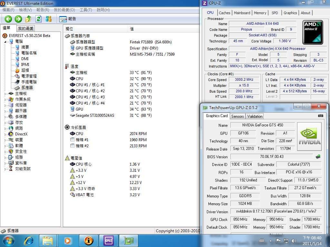
Task: Expand the 存放 tree node
Action: (x=5, y=123)
